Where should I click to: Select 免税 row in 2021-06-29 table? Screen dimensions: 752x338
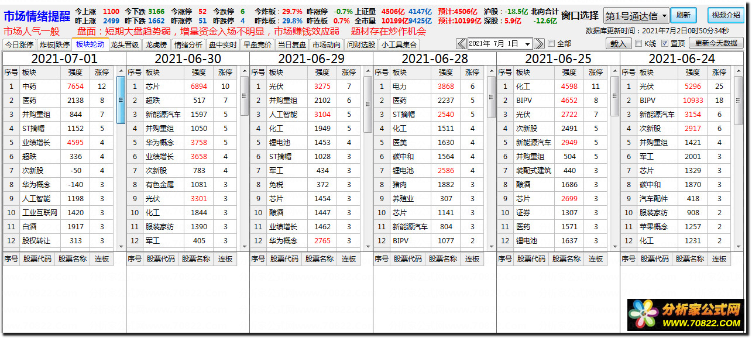[x=305, y=184]
